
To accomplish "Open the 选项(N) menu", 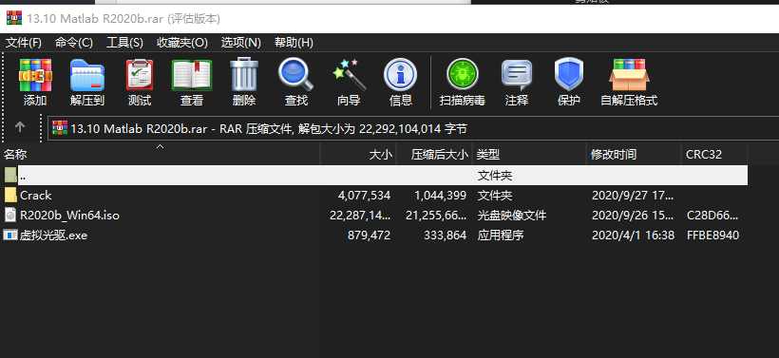I will click(241, 43).
